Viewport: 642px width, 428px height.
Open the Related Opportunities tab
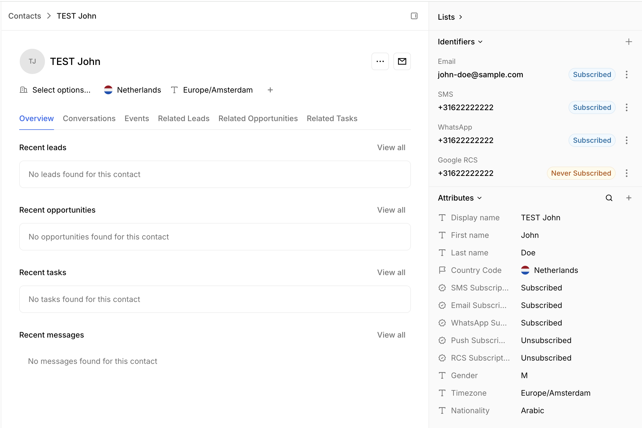[258, 118]
